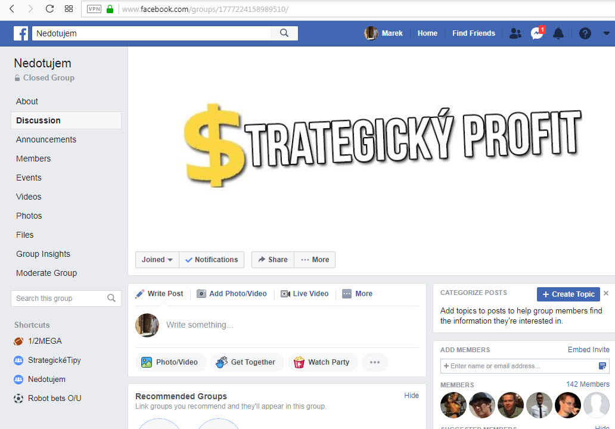Open the Messenger icon with notification badge

click(x=537, y=33)
